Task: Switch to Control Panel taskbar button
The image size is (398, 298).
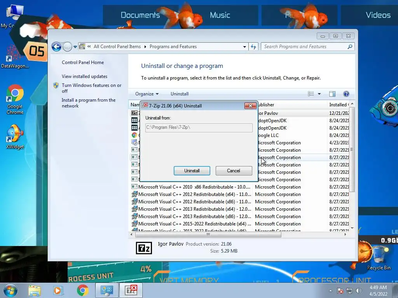Action: (106, 290)
